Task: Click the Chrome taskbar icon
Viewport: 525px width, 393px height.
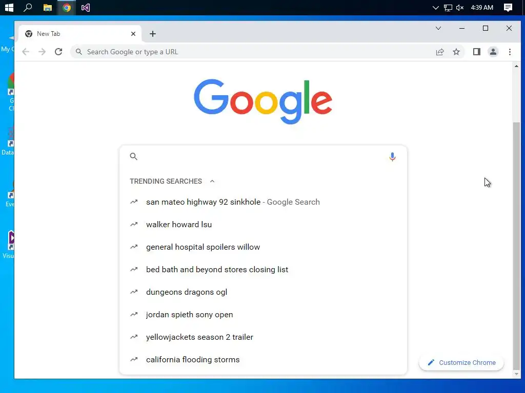Action: coord(67,7)
